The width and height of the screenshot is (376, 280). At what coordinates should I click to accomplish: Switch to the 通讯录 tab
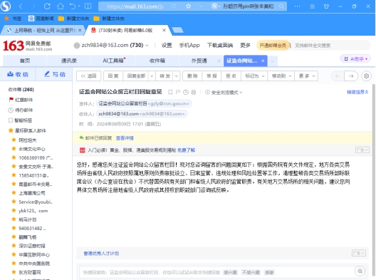click(x=69, y=61)
